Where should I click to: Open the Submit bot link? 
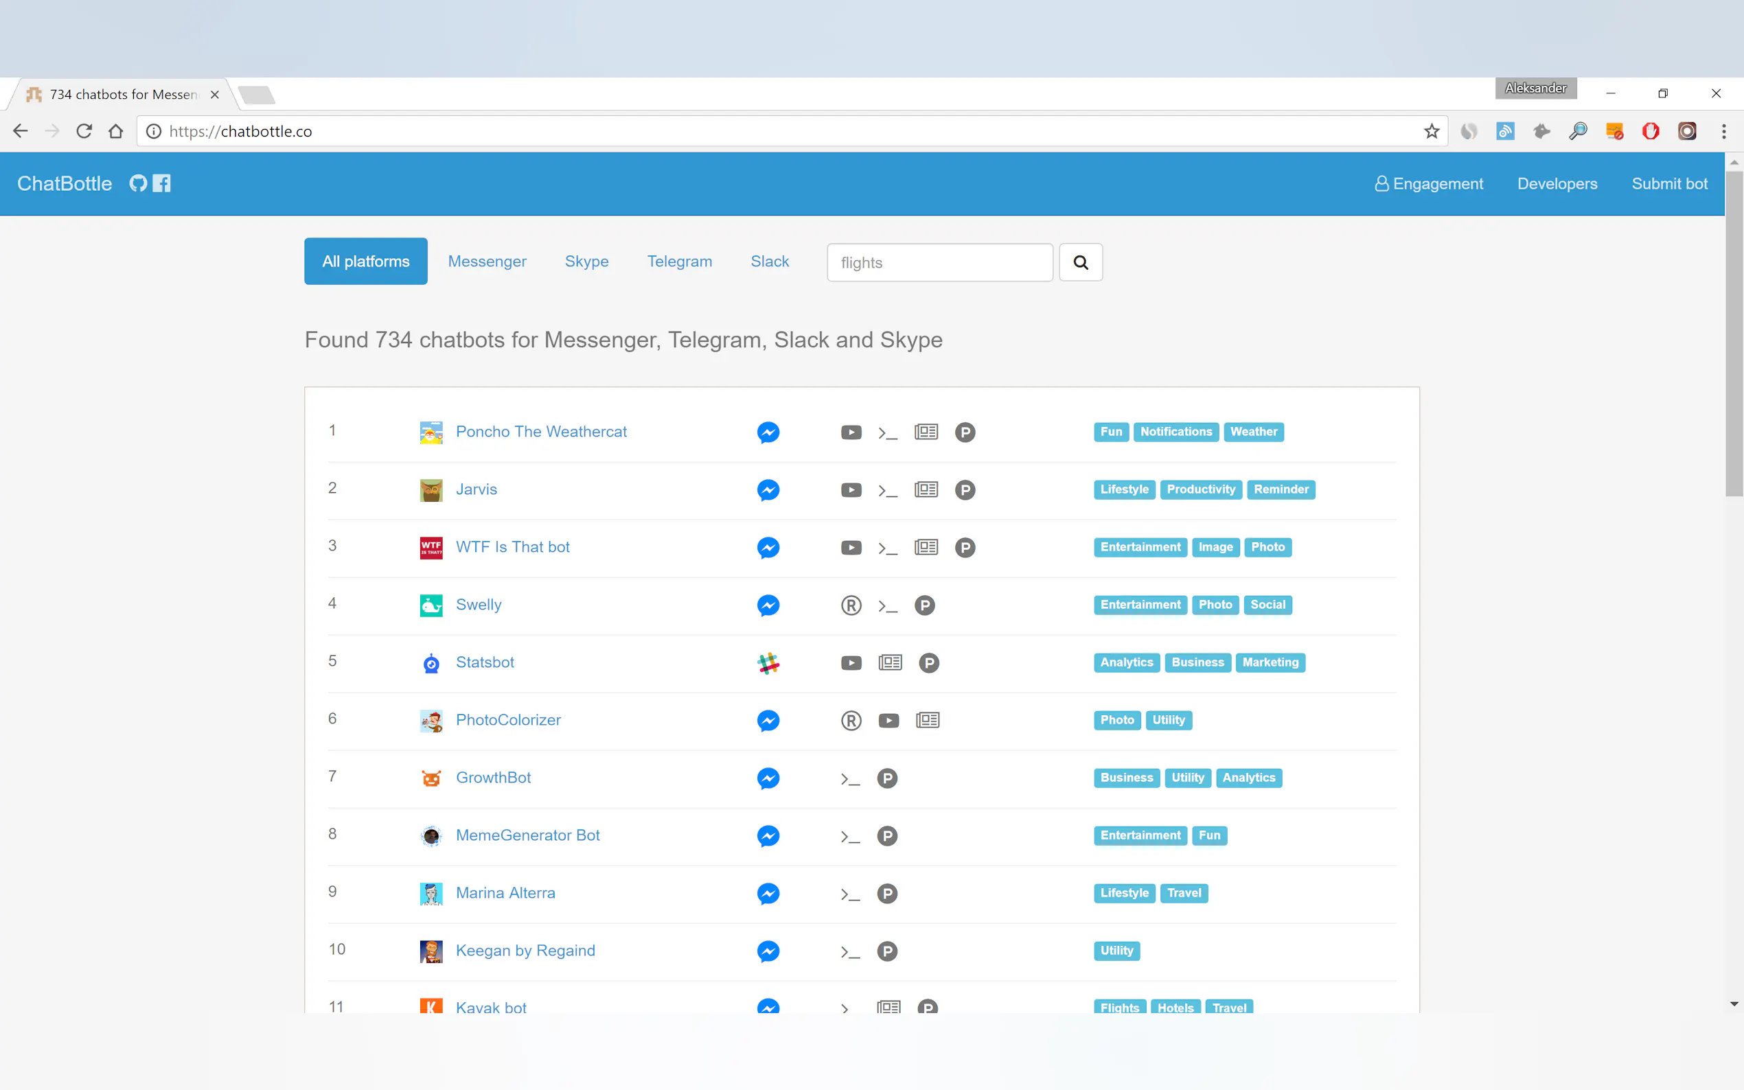point(1669,184)
